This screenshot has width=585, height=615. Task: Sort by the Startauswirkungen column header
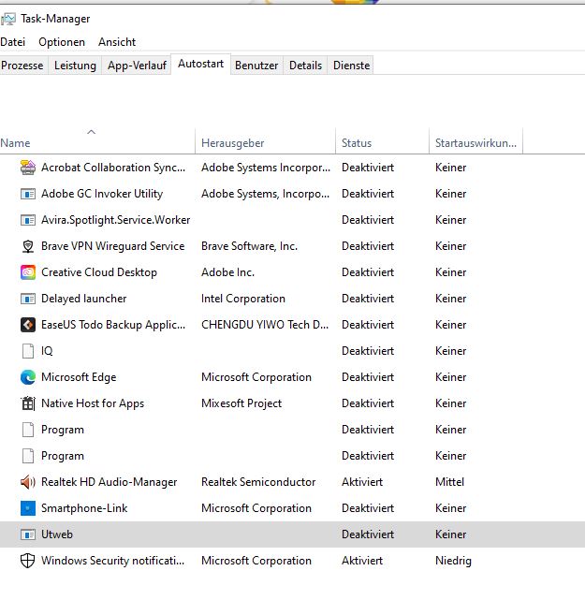(x=476, y=143)
